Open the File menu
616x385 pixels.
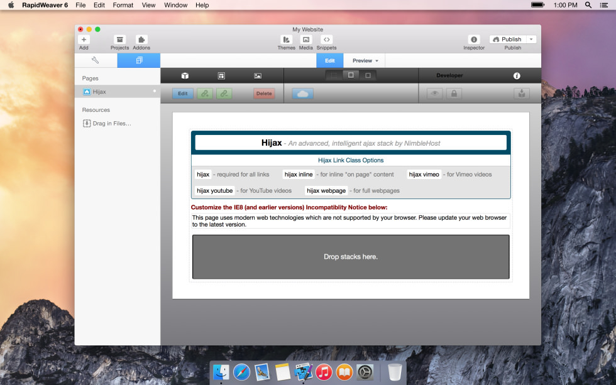tap(80, 5)
